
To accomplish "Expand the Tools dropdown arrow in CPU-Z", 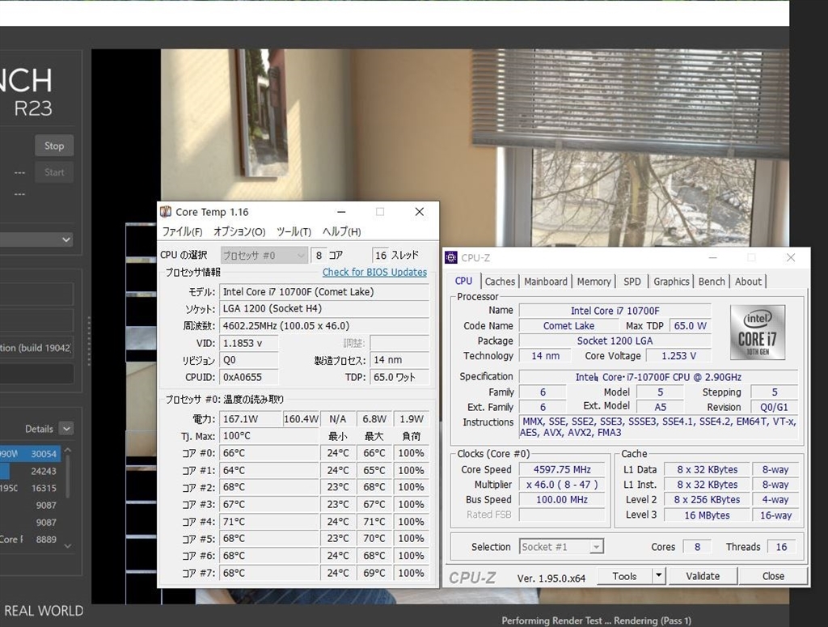I will tap(658, 576).
